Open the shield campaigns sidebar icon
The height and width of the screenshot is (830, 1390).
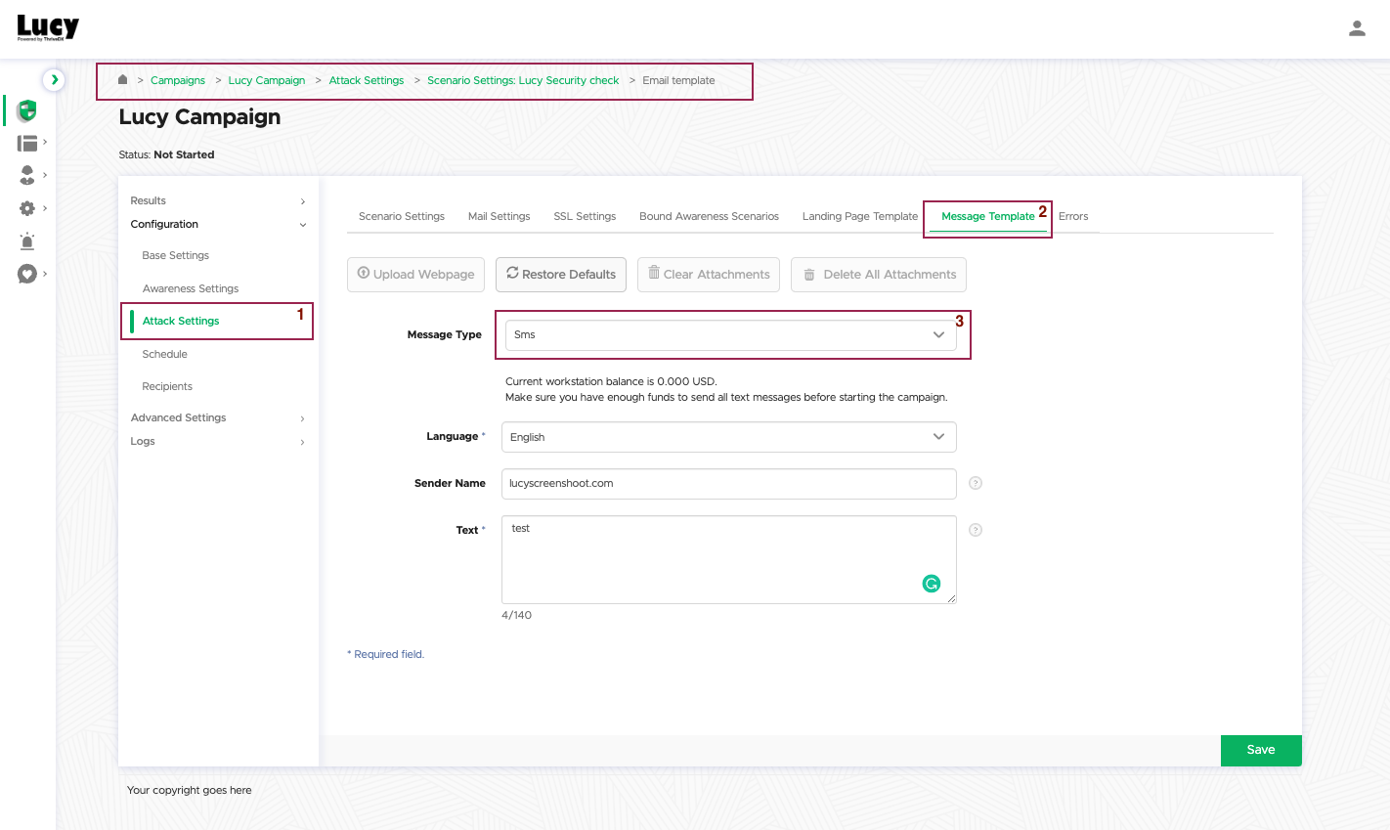coord(27,110)
